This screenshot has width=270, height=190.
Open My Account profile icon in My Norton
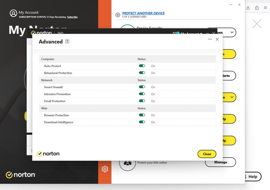tap(13, 13)
